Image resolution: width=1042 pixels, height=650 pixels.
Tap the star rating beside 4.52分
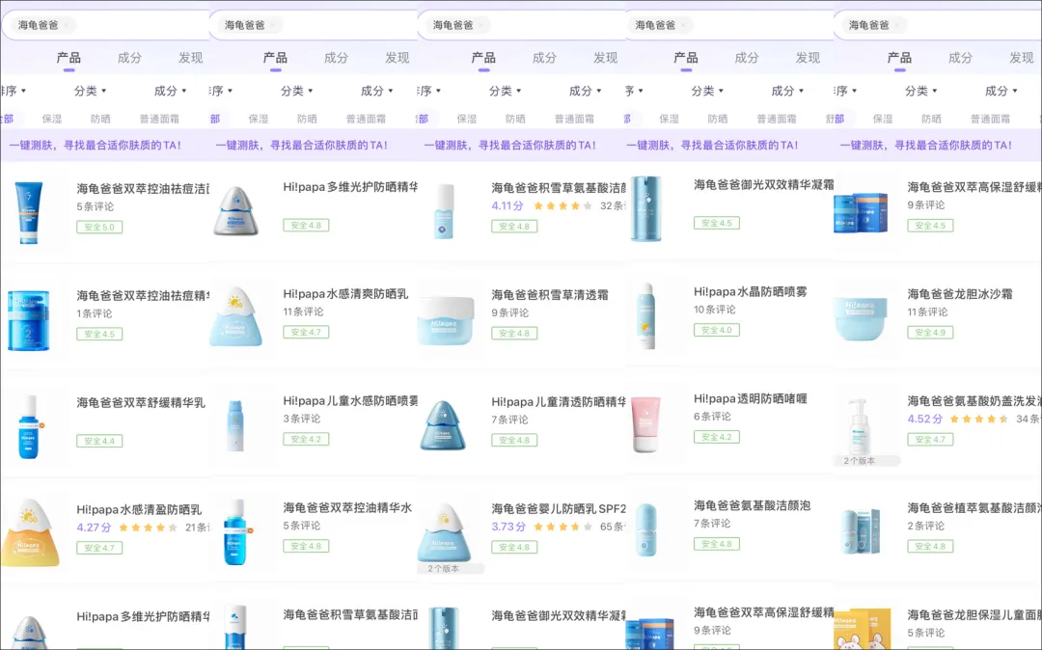(x=979, y=419)
